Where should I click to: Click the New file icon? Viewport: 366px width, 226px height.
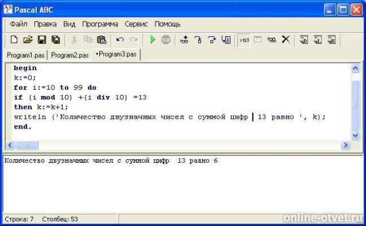(14, 40)
